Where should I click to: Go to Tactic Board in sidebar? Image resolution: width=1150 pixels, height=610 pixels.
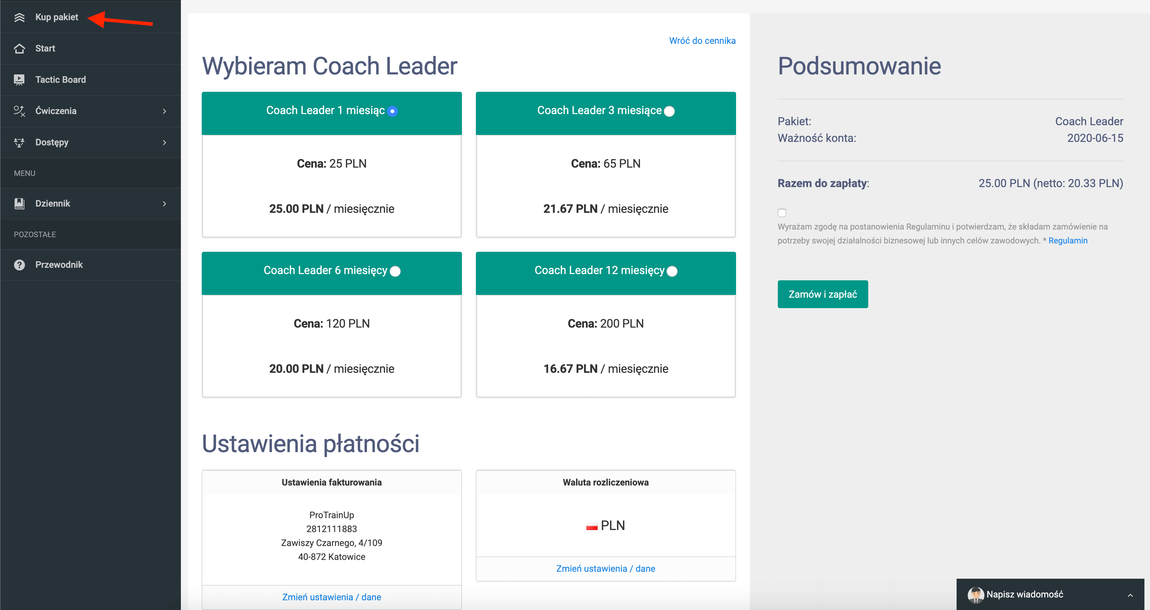click(x=60, y=80)
